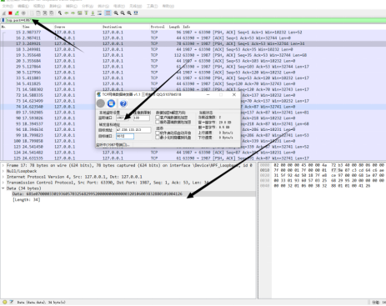Screen dimensions: 386x306
Task: Click target address field in forwarder dialog
Action: coord(133,130)
